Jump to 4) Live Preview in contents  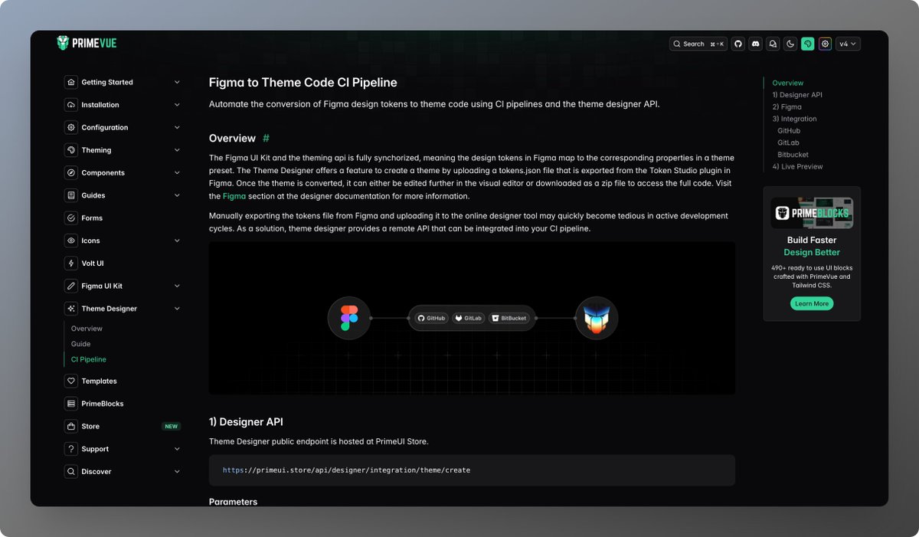(x=797, y=166)
